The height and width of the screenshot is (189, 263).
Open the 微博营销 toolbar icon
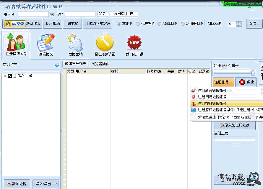click(75, 45)
